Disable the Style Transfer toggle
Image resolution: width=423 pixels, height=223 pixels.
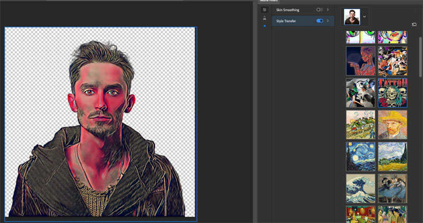pos(320,21)
